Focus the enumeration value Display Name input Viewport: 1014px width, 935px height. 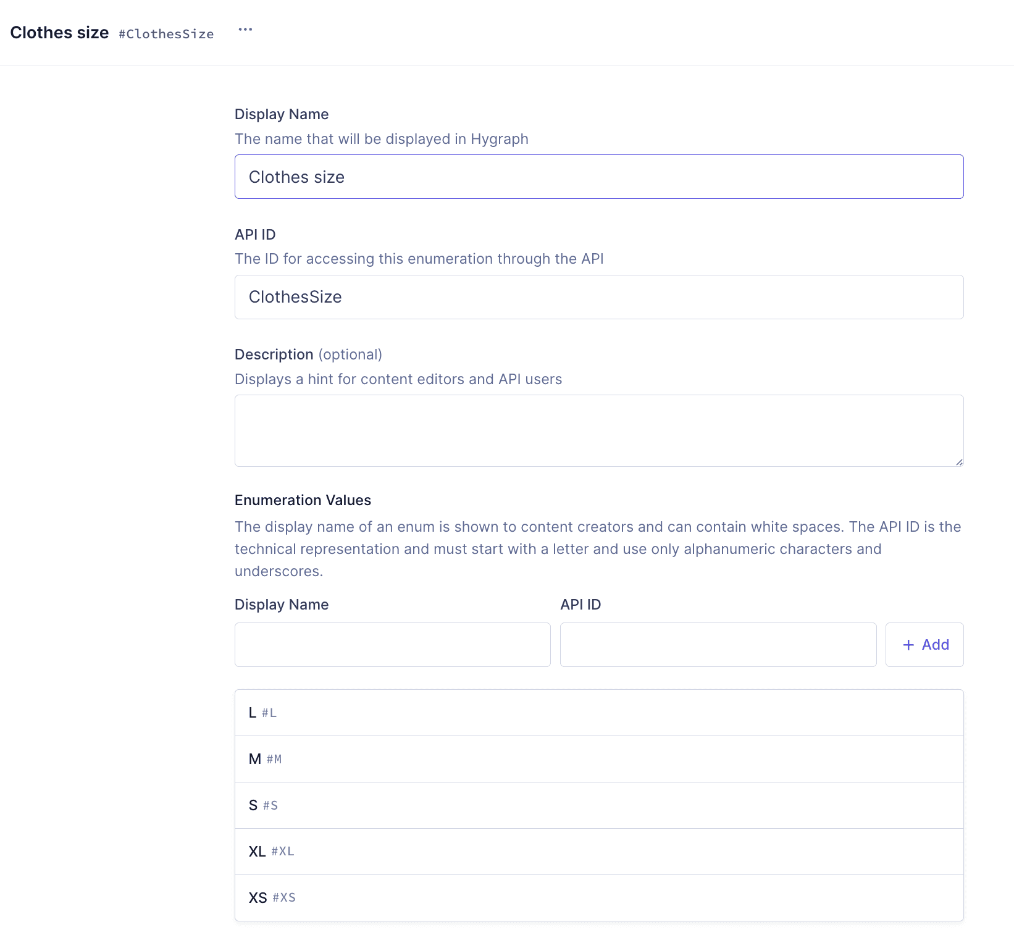click(392, 645)
